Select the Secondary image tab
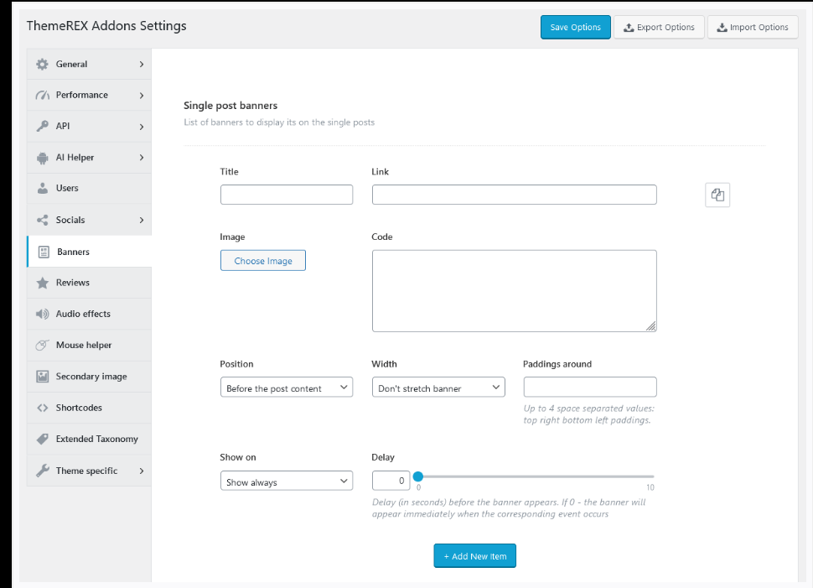Screen dimensions: 813x588 point(89,377)
